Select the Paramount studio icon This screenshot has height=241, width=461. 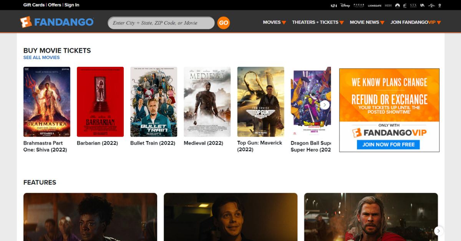coord(397,5)
